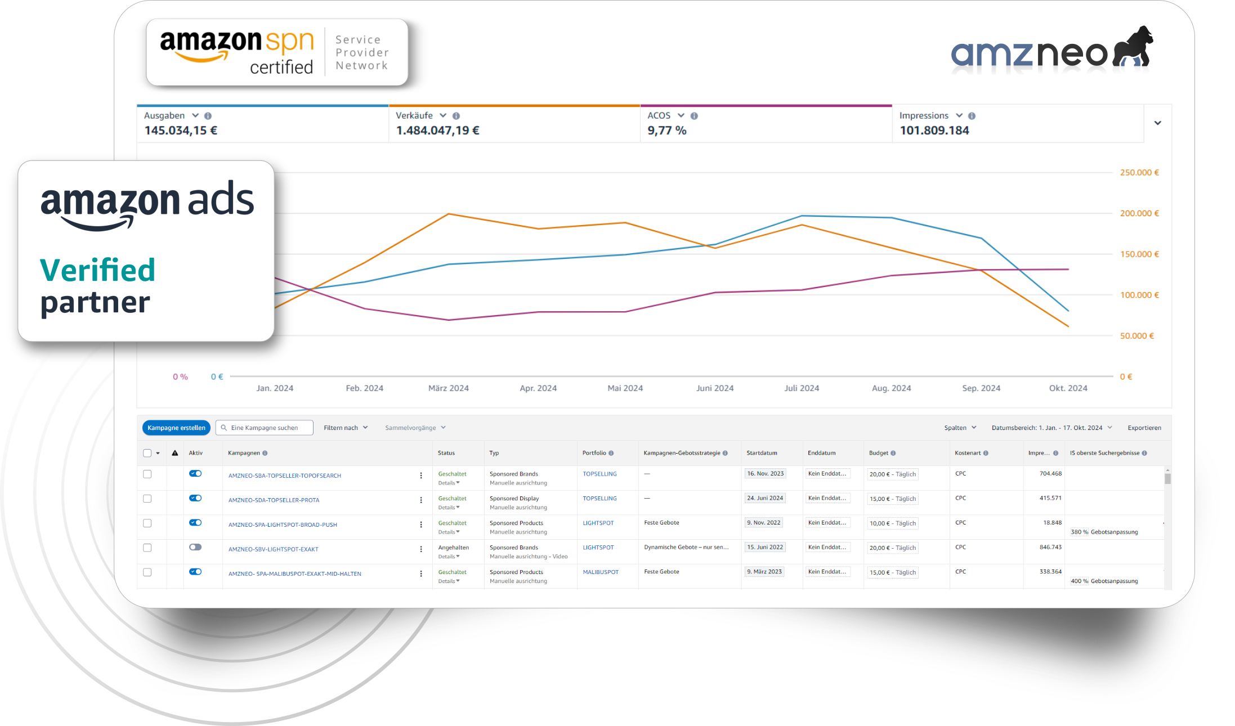Tick checkbox for AMZNEO-SBA-TOPSELLER-TOPOFSEARCH row
The width and height of the screenshot is (1235, 726).
pyautogui.click(x=147, y=474)
